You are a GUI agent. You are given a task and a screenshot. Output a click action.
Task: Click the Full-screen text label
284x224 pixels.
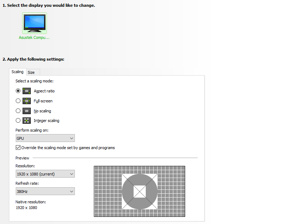tap(43, 101)
